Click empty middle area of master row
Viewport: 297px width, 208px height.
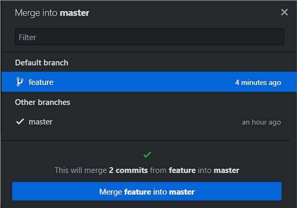[x=144, y=122]
